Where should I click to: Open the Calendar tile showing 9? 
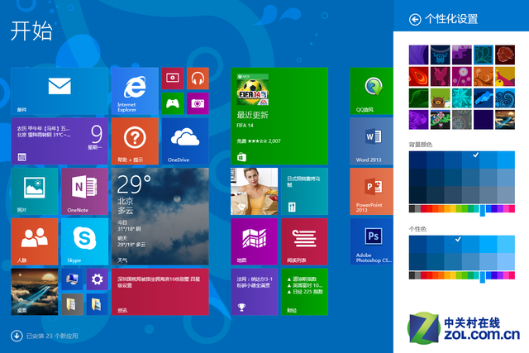(60, 141)
